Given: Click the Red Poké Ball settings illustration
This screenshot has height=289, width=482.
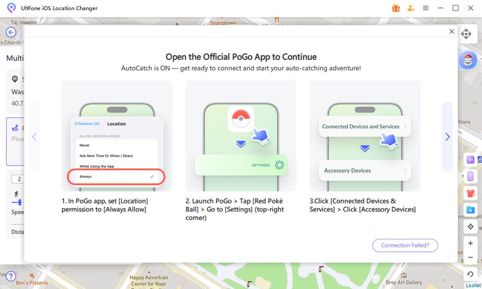Looking at the screenshot, I should [x=241, y=136].
